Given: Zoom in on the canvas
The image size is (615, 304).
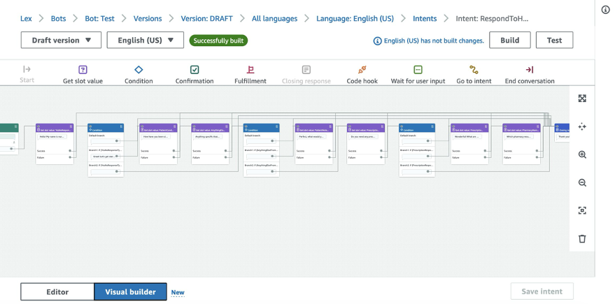Looking at the screenshot, I should click(x=582, y=154).
